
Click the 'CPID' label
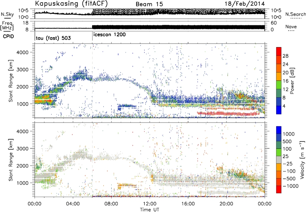tap(8, 36)
